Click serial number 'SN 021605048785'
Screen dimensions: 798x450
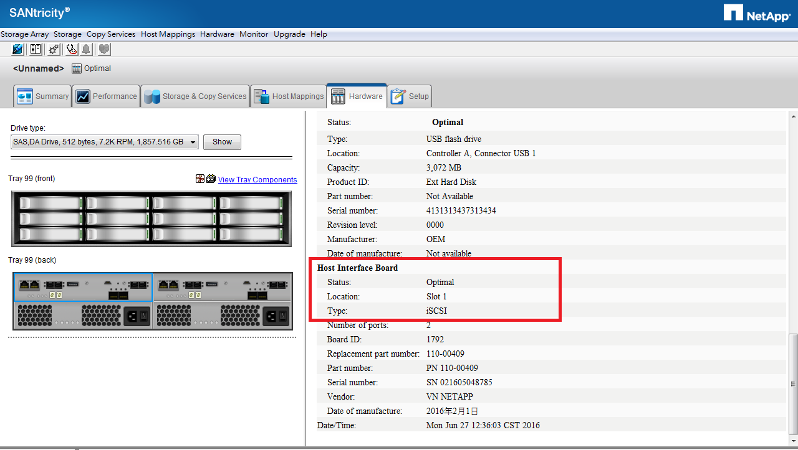point(459,382)
